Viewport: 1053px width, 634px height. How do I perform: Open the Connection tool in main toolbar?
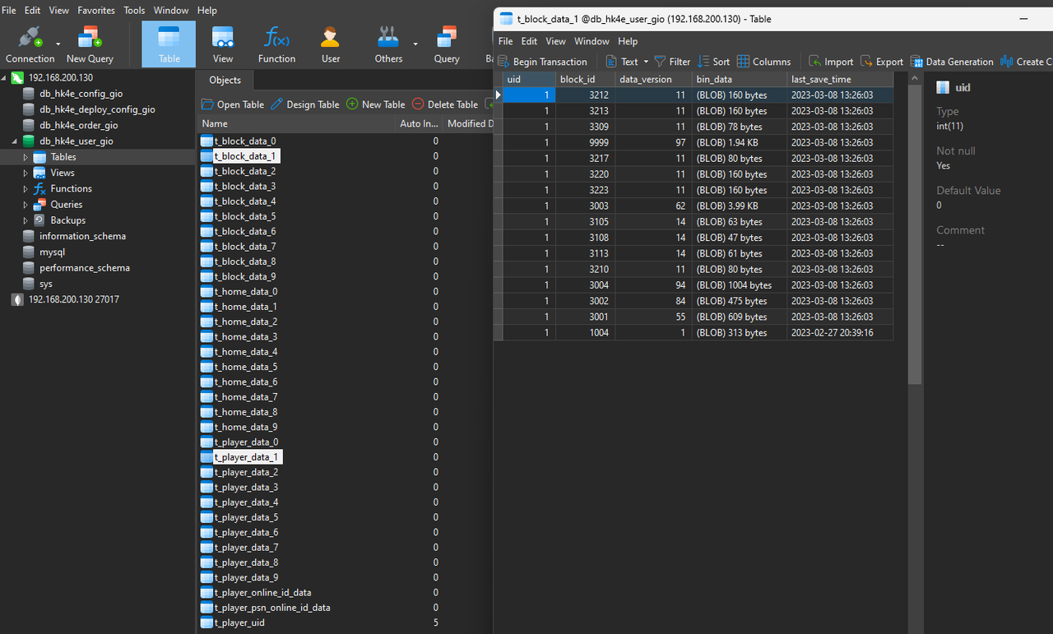(30, 44)
